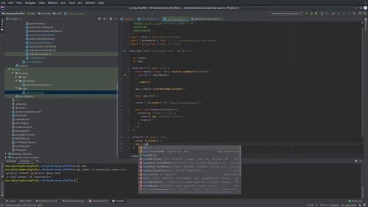Click run-test gutter arrow beside describe
Image resolution: width=368 pixels, height=207 pixels.
tap(125, 51)
